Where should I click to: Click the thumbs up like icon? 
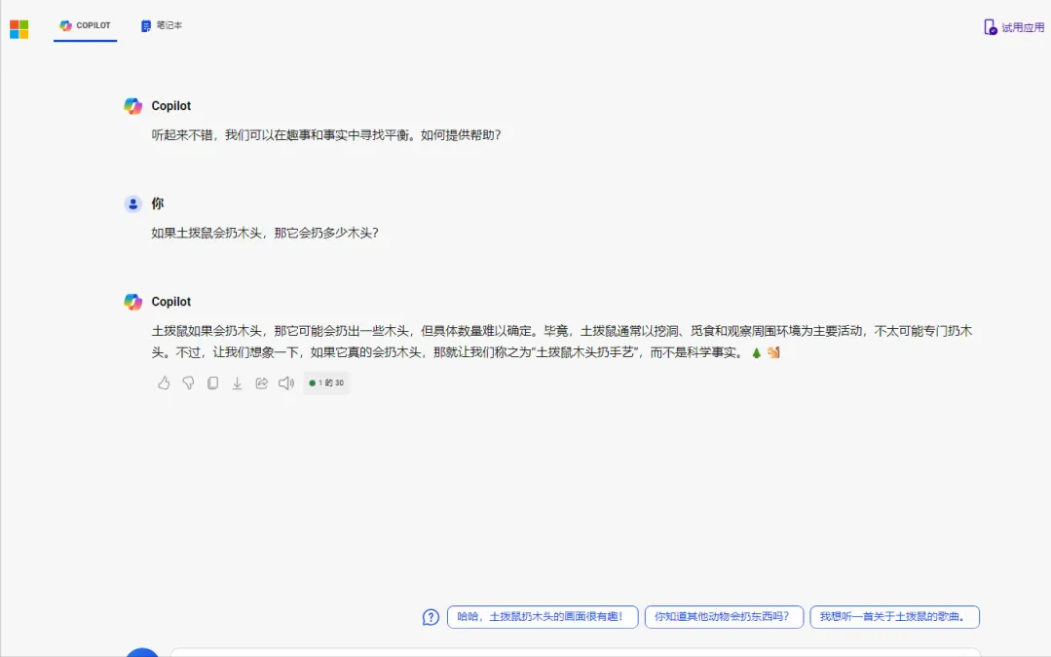(164, 383)
